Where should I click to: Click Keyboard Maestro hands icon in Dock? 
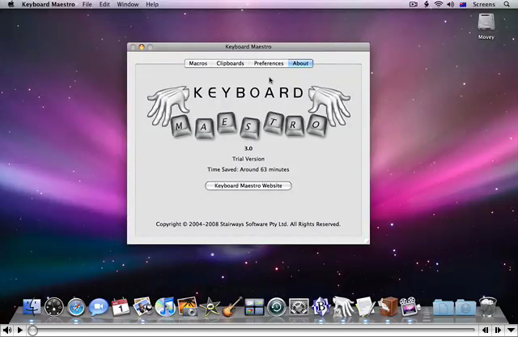(x=343, y=306)
